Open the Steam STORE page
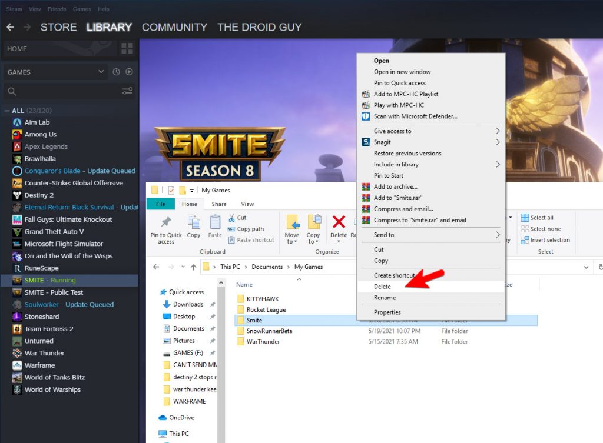 58,27
